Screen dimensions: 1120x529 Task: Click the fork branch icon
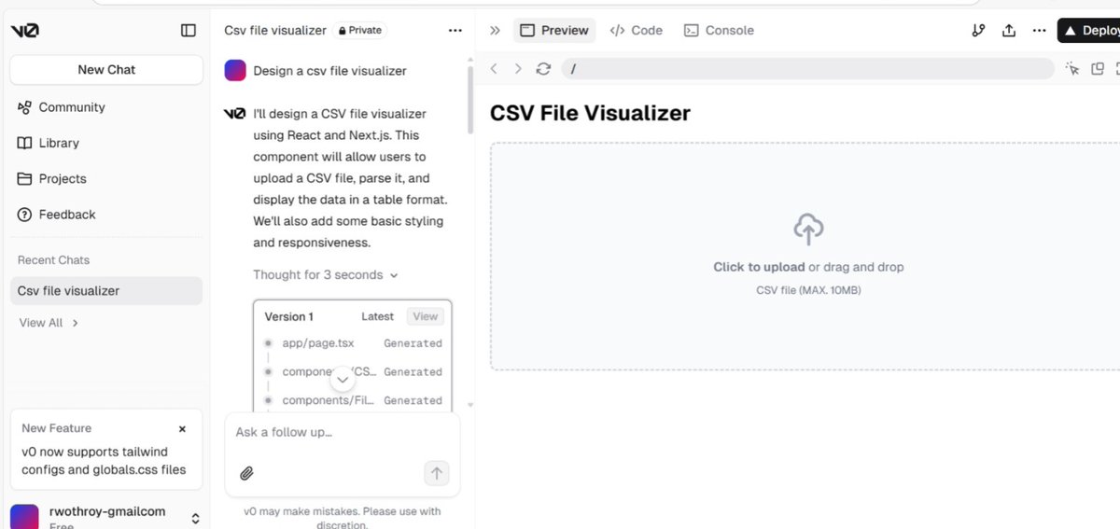point(978,31)
